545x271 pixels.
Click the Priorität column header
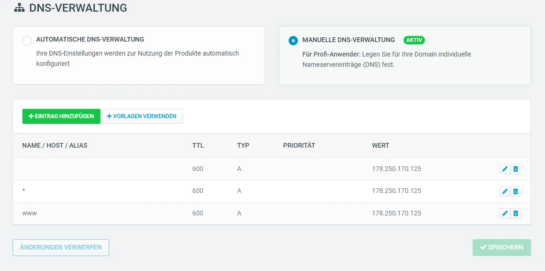click(299, 145)
